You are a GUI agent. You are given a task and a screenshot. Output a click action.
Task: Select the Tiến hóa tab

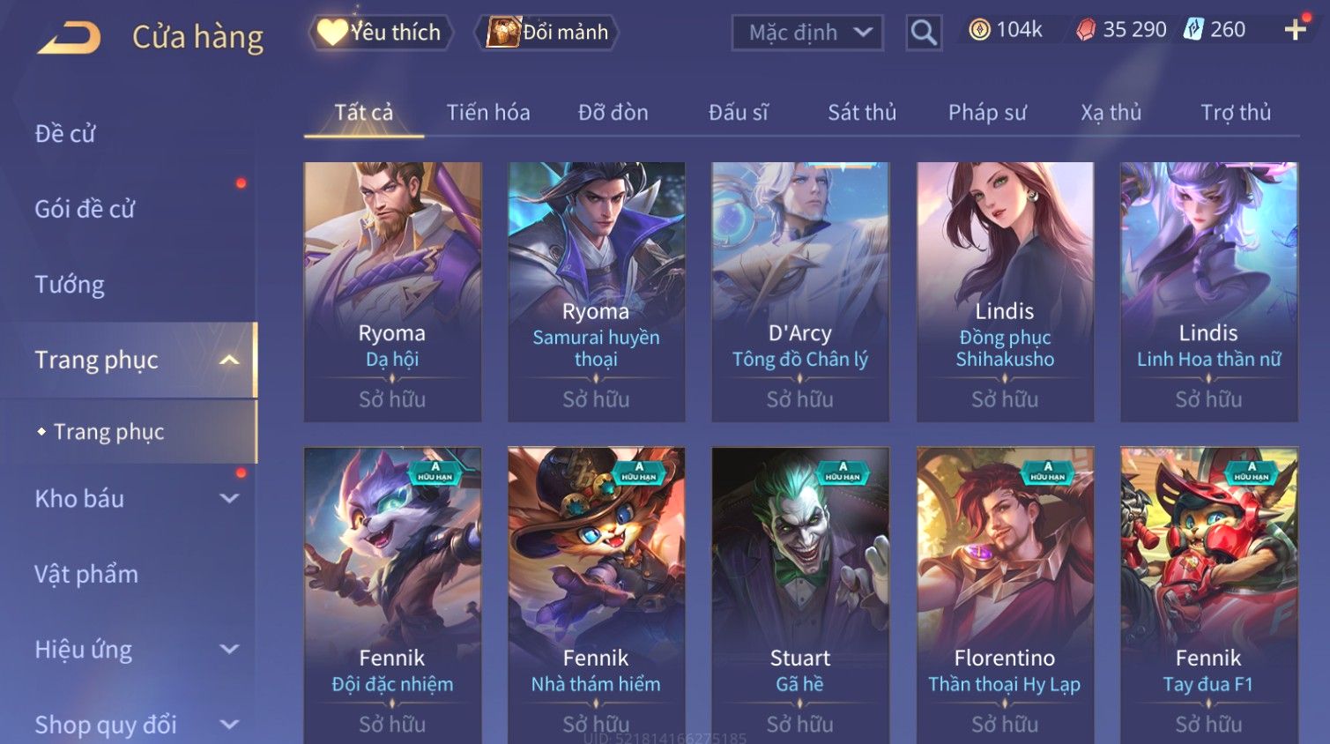point(488,113)
